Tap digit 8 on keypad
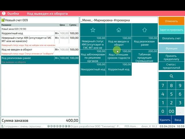 (171, 85)
